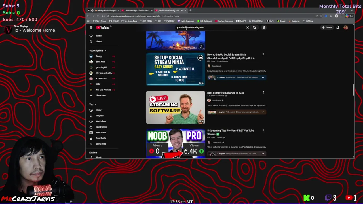
Task: Open the OBS TOOLS bookmark folder
Action: [146, 21]
